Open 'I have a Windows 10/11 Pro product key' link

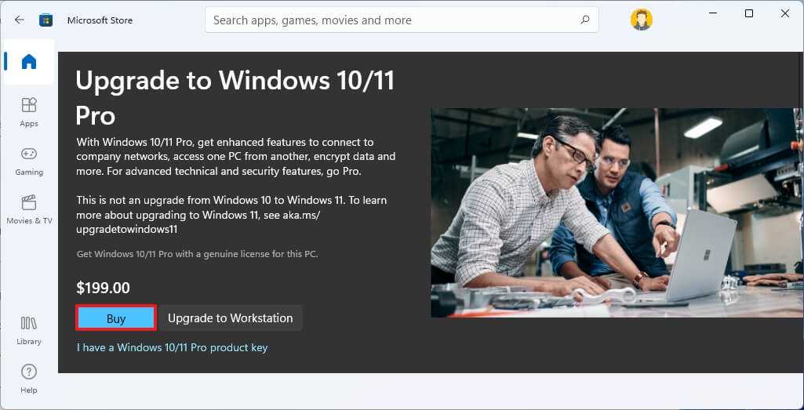[172, 347]
